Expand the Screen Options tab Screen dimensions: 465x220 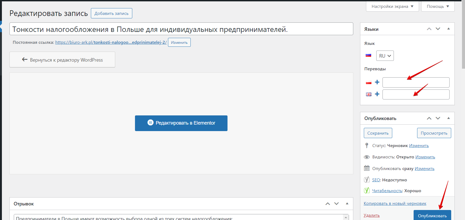(392, 6)
